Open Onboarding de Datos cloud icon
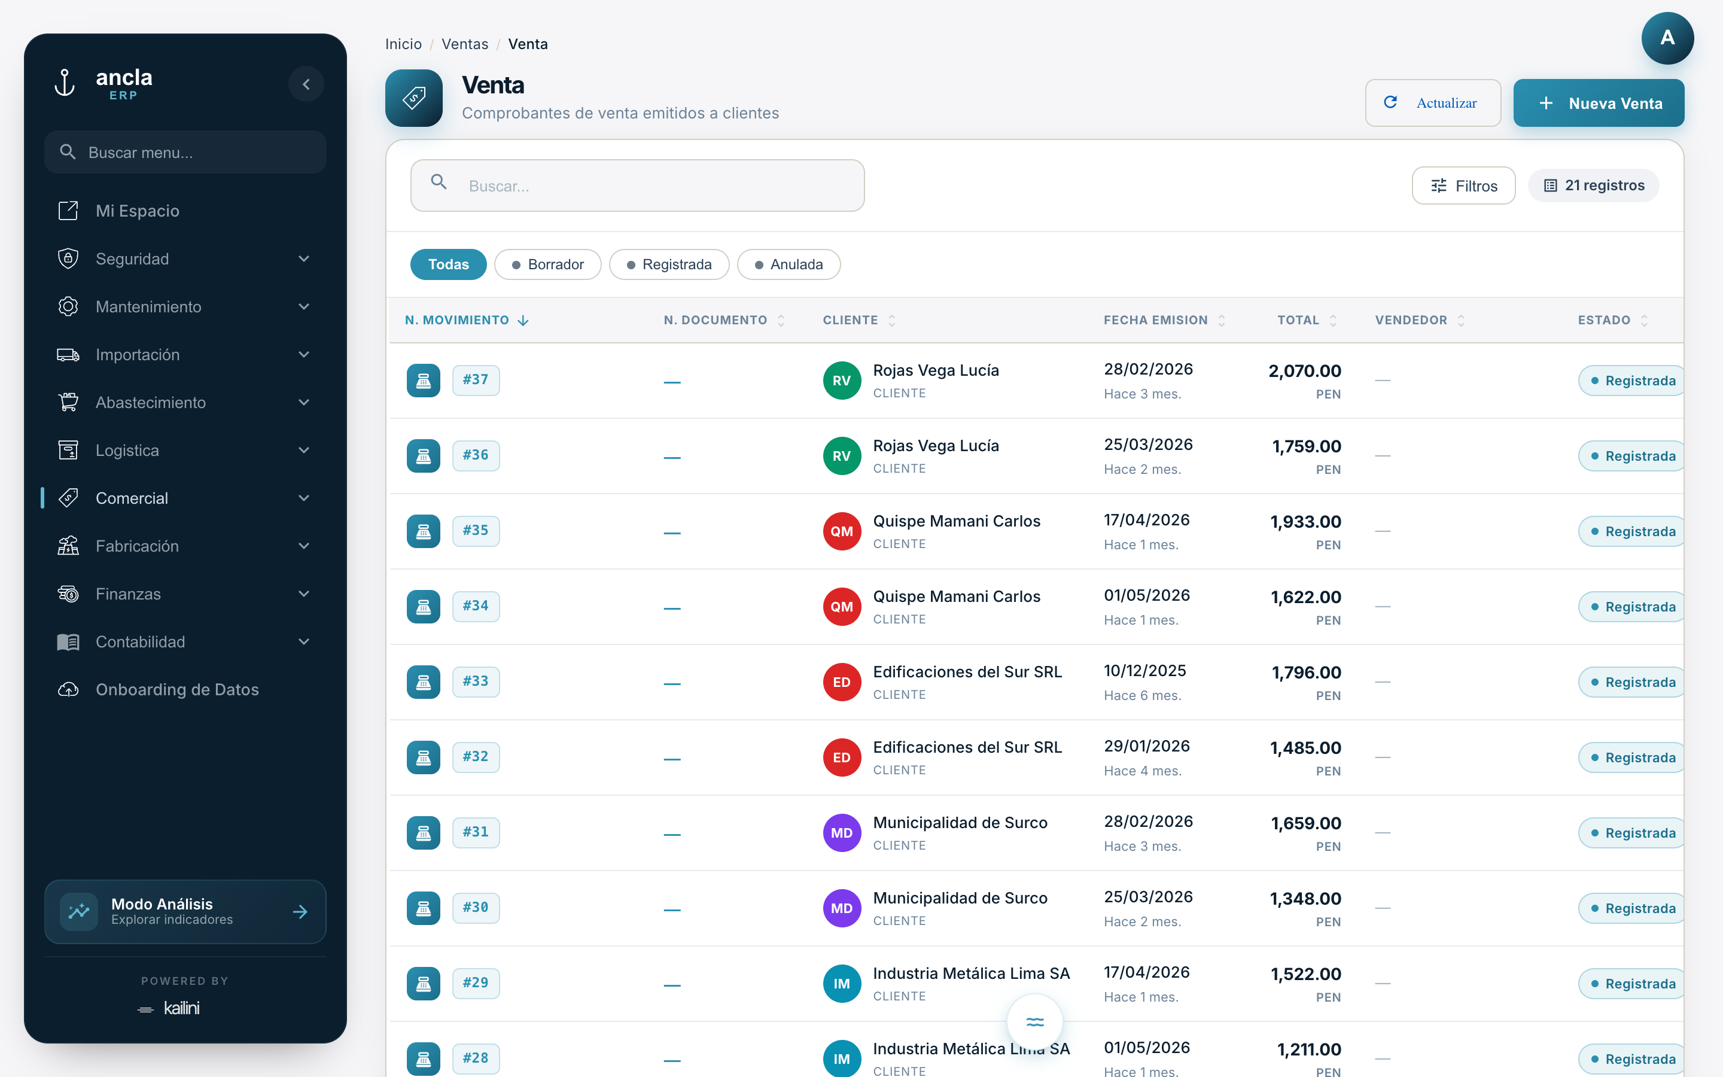The image size is (1723, 1077). 68,689
